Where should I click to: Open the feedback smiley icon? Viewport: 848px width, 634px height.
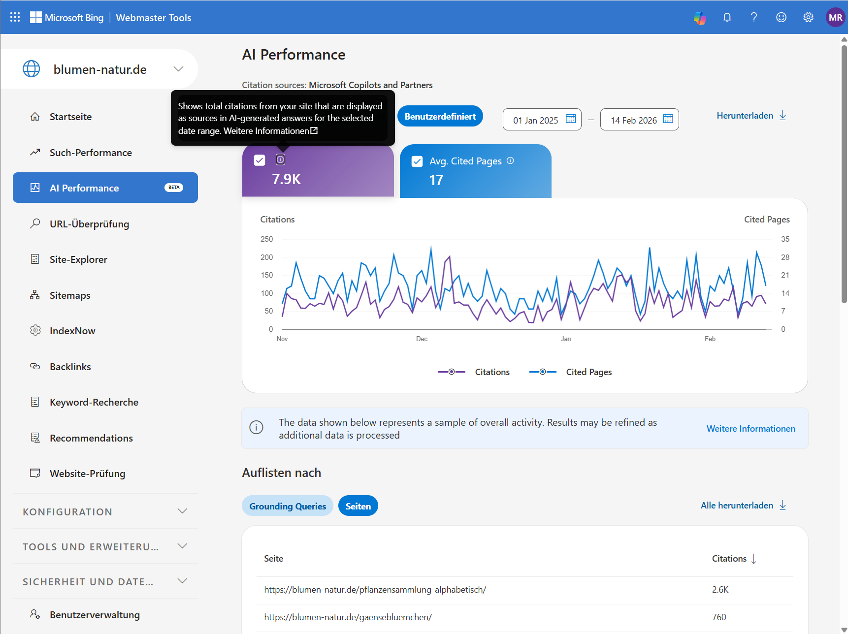point(781,18)
